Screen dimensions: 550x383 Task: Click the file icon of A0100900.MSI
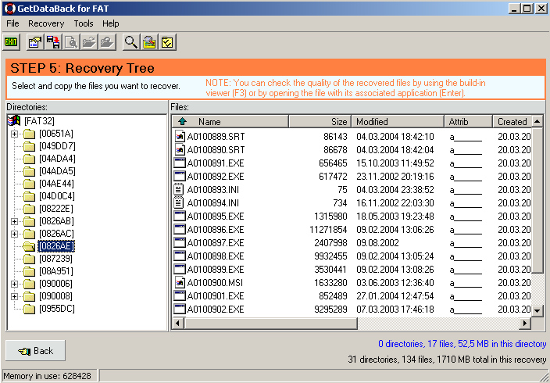point(180,283)
